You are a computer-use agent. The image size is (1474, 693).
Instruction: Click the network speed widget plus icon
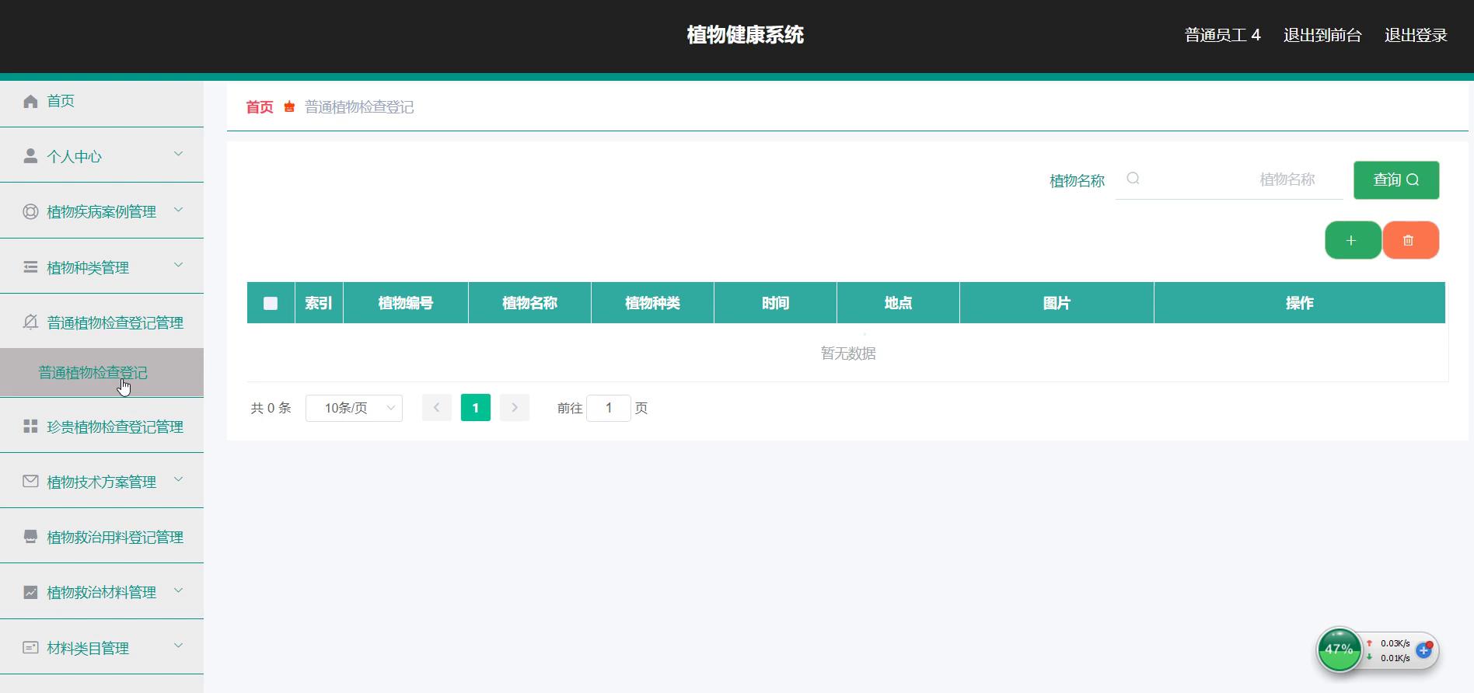[x=1423, y=650]
